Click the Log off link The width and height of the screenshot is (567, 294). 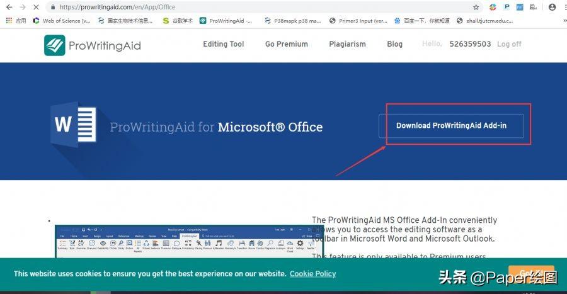(x=509, y=44)
